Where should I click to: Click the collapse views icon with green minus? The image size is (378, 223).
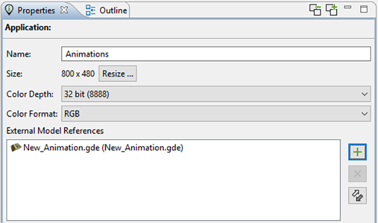click(315, 10)
